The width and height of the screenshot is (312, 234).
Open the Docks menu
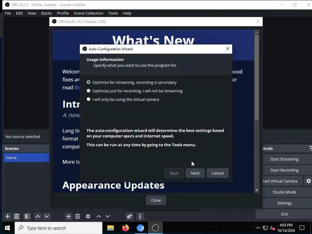[x=47, y=13]
